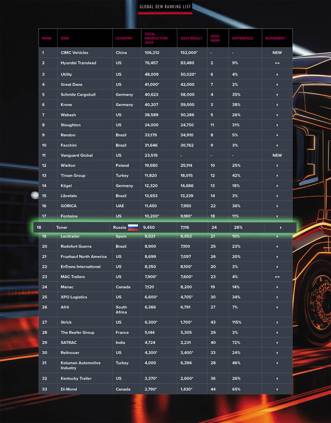Click the 'OEM' column header

(x=65, y=38)
